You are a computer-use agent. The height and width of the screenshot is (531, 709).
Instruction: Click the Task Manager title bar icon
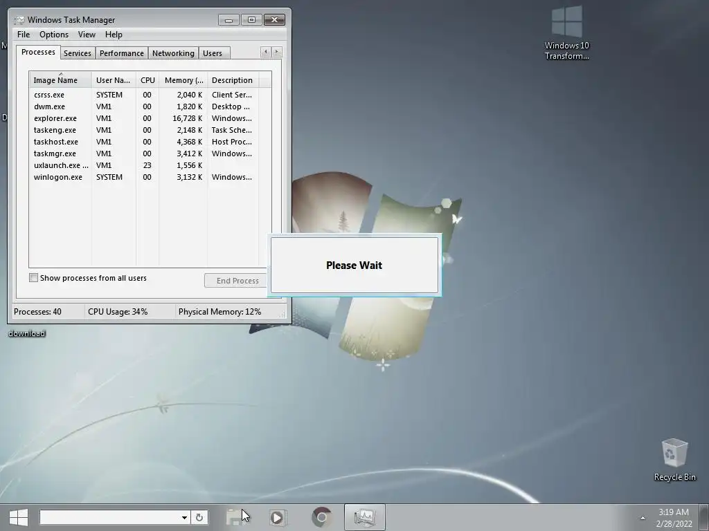click(x=19, y=20)
